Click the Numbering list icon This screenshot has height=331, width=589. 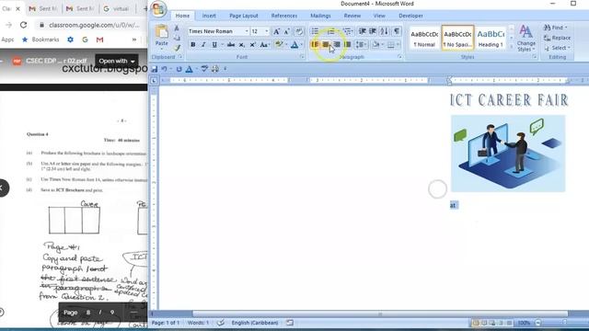(x=331, y=31)
